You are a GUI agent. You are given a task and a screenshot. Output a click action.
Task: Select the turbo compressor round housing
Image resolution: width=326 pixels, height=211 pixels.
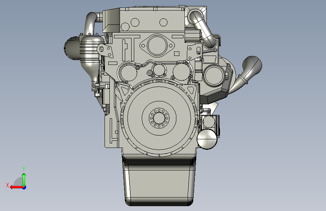point(214,75)
